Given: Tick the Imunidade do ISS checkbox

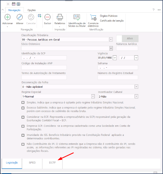Looking at the screenshot, I should pyautogui.click(x=23, y=135).
